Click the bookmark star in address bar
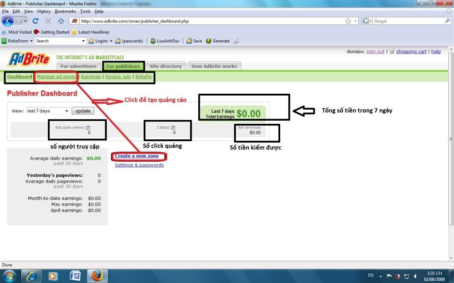The image size is (454, 283). pyautogui.click(x=348, y=21)
